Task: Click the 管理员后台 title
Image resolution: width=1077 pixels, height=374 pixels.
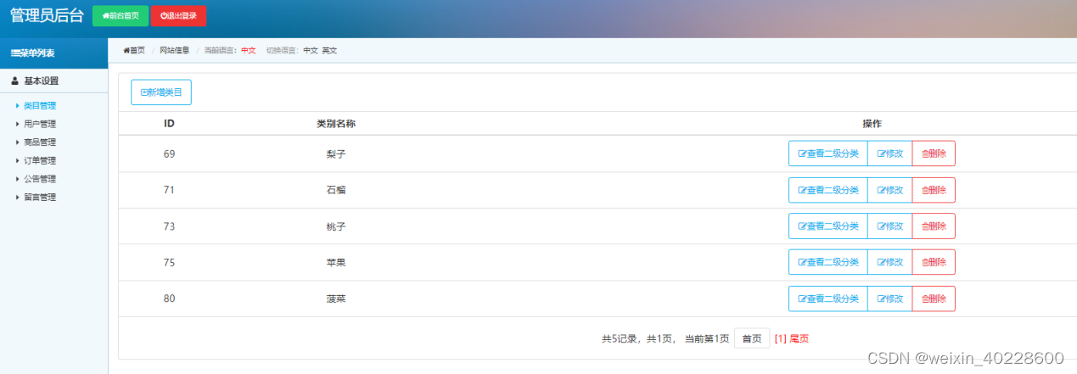Action: click(x=47, y=15)
